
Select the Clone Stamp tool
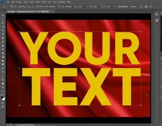tap(3, 45)
